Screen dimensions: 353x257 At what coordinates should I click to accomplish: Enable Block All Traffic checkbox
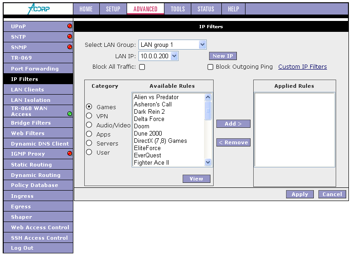pyautogui.click(x=142, y=67)
